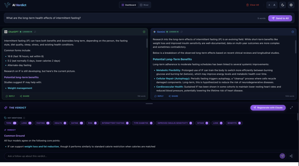Click the Key Mentions info icon
The width and height of the screenshot is (299, 166).
click(x=24, y=118)
